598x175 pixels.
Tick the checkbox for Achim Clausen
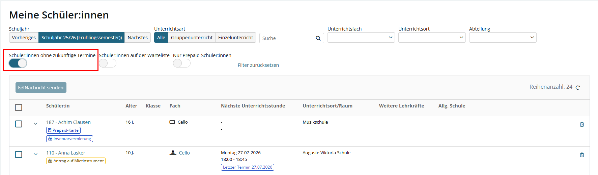pyautogui.click(x=19, y=124)
